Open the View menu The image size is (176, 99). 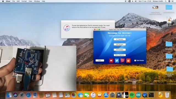[30, 1]
